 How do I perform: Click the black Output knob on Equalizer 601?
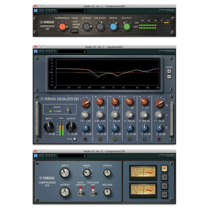pyautogui.click(x=71, y=127)
